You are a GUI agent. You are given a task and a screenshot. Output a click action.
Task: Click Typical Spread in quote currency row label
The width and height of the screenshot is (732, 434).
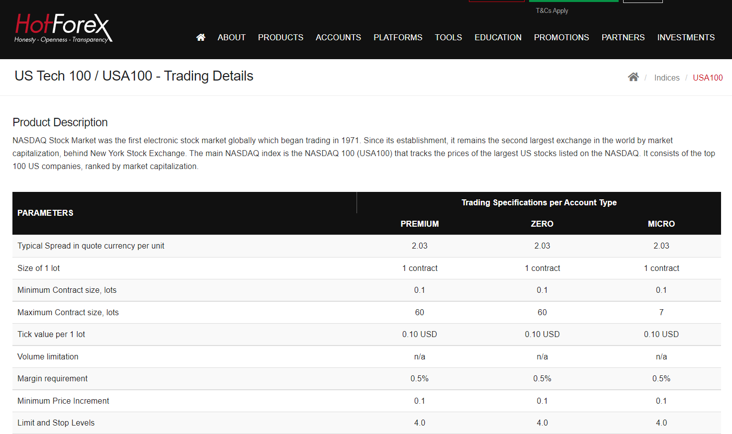pyautogui.click(x=91, y=246)
